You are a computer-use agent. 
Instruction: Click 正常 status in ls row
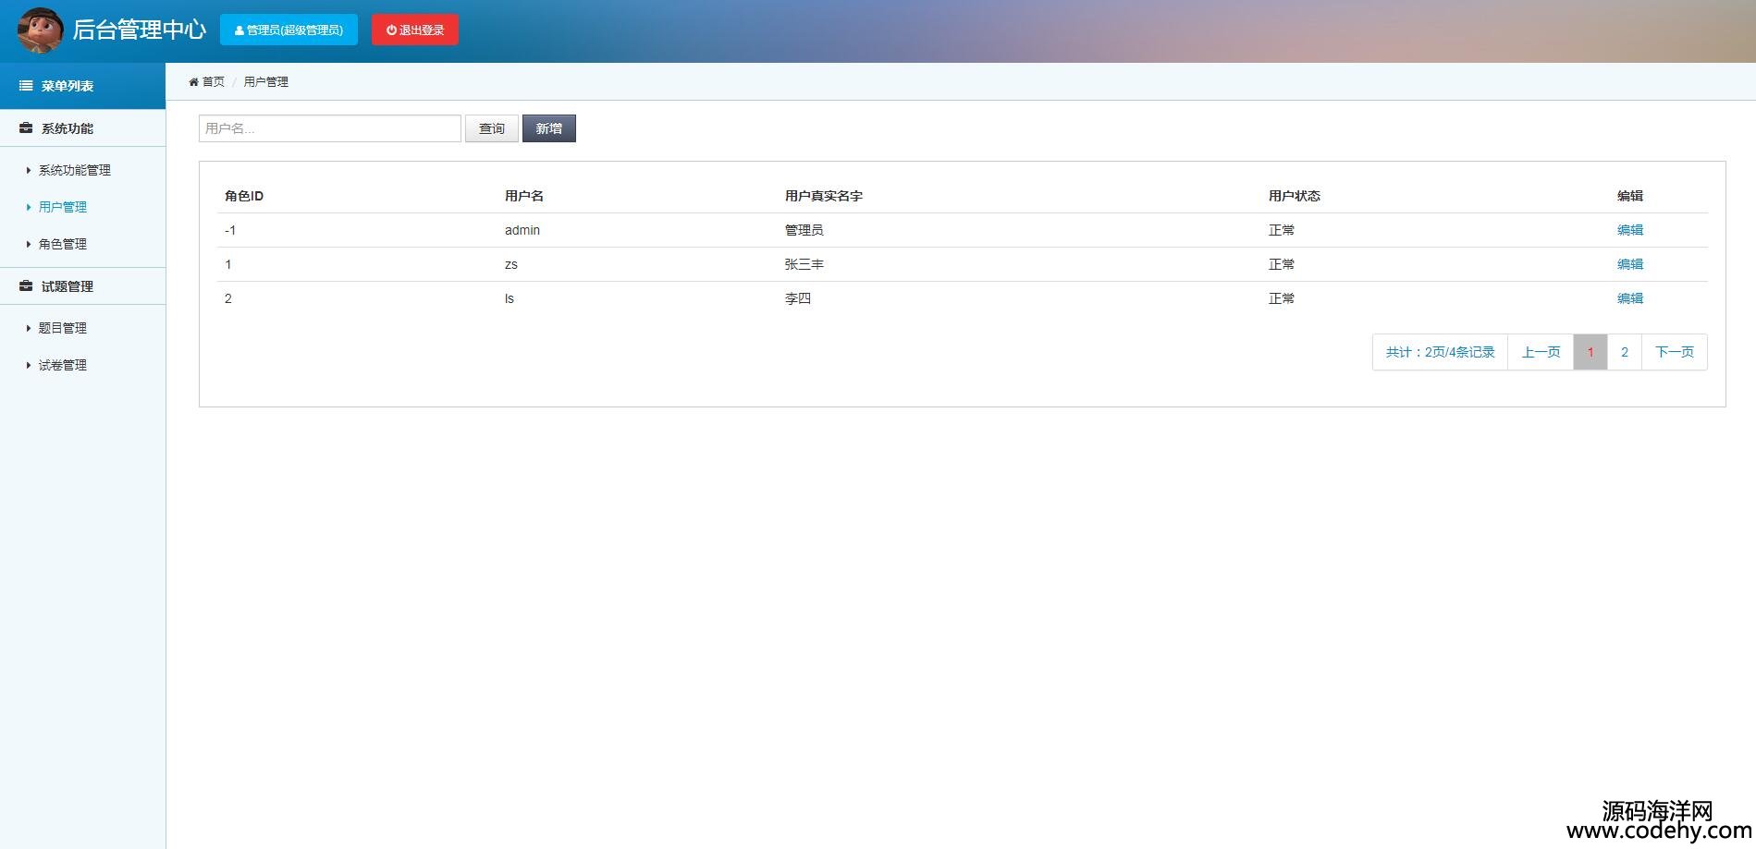[1282, 298]
